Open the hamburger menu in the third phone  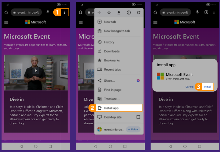click(x=155, y=22)
